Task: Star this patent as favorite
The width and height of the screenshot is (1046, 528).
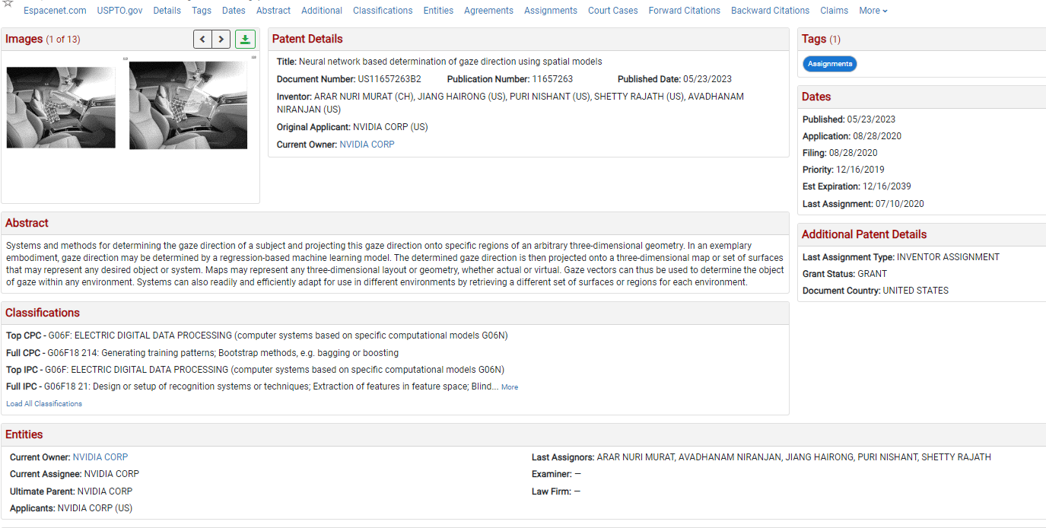Action: pyautogui.click(x=8, y=3)
